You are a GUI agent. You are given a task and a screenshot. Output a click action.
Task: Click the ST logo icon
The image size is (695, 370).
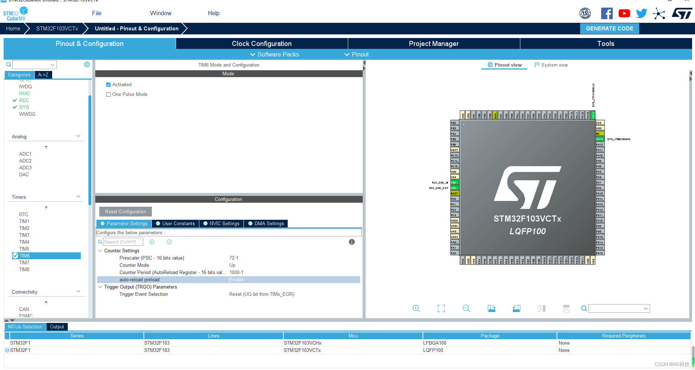(682, 14)
